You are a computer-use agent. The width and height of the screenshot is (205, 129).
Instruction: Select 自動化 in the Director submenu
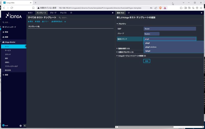7,62
